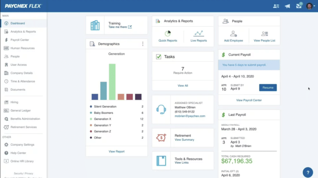Screen dimensions: 318x178
Task: Click the Current Payroll dollar icon
Action: (x=223, y=55)
